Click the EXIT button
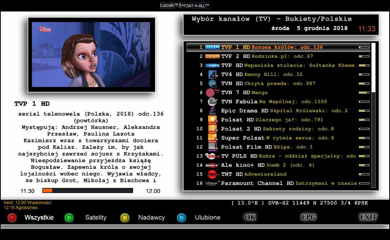 pyautogui.click(x=368, y=217)
